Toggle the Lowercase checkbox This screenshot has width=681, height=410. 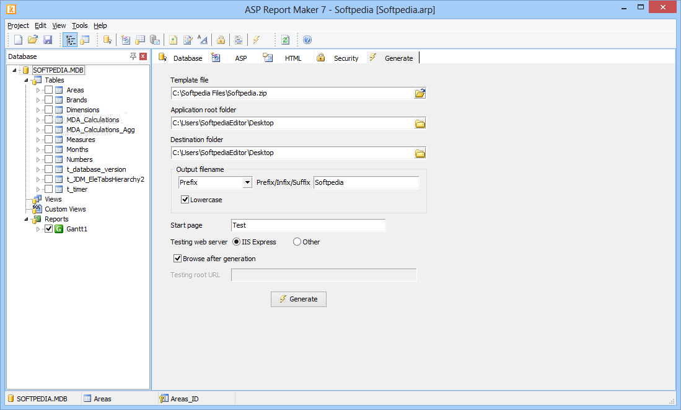point(185,200)
